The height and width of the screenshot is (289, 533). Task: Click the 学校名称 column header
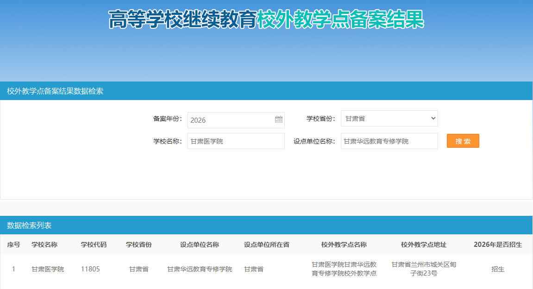coord(44,245)
